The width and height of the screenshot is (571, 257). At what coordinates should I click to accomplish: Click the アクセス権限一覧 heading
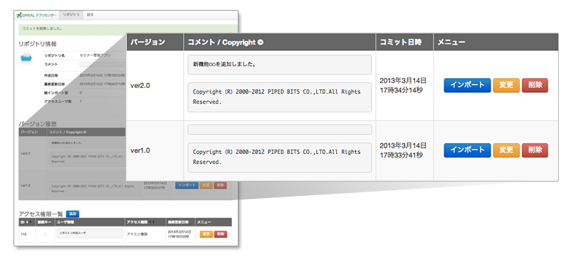point(41,214)
